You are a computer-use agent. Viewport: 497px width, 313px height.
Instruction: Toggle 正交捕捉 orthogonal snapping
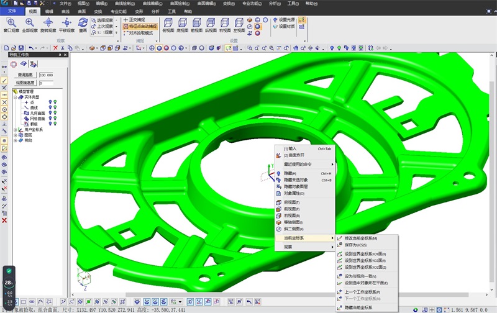(134, 19)
